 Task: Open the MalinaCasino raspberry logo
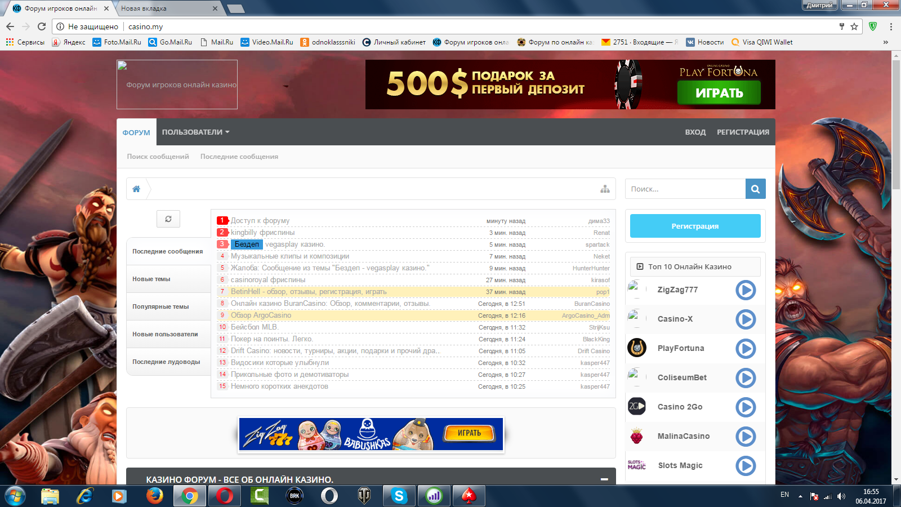tap(637, 436)
